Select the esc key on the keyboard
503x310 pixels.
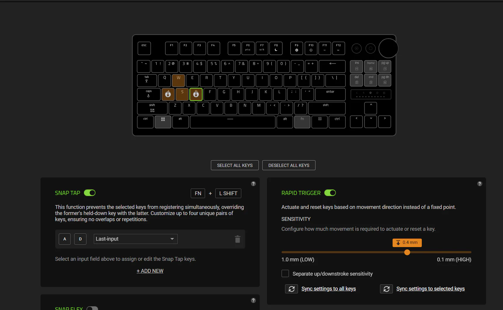144,48
